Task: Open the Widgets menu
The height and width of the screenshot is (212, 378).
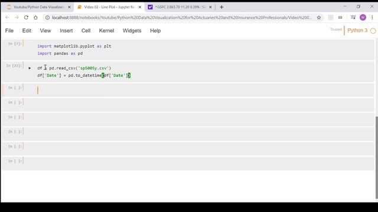Action: tap(132, 31)
